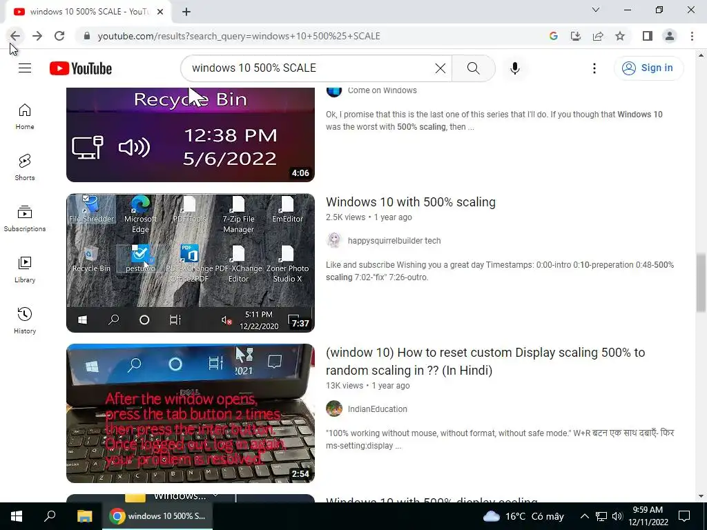Select the windows 10 500% SCALE browser tab
This screenshot has width=707, height=530.
click(x=88, y=12)
